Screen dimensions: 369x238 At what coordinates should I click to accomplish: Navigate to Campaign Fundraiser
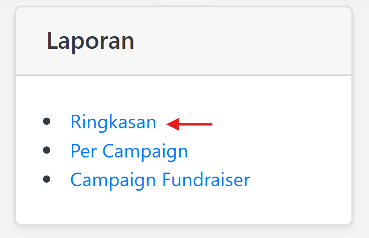click(x=160, y=180)
